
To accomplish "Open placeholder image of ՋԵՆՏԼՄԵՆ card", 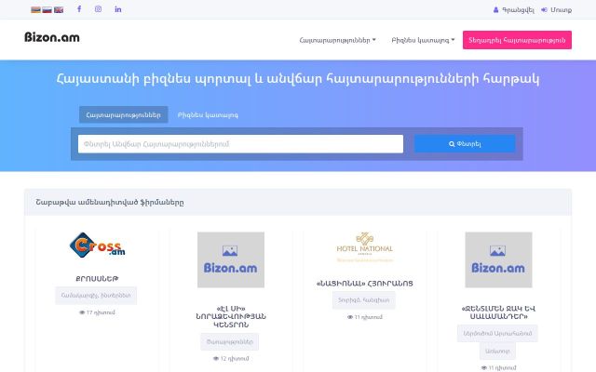I will [498, 259].
